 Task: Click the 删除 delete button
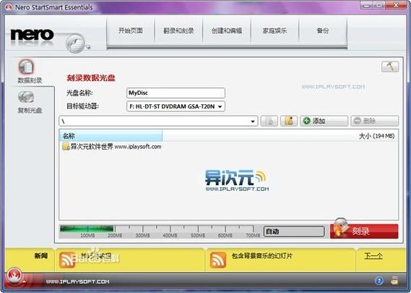pos(375,121)
